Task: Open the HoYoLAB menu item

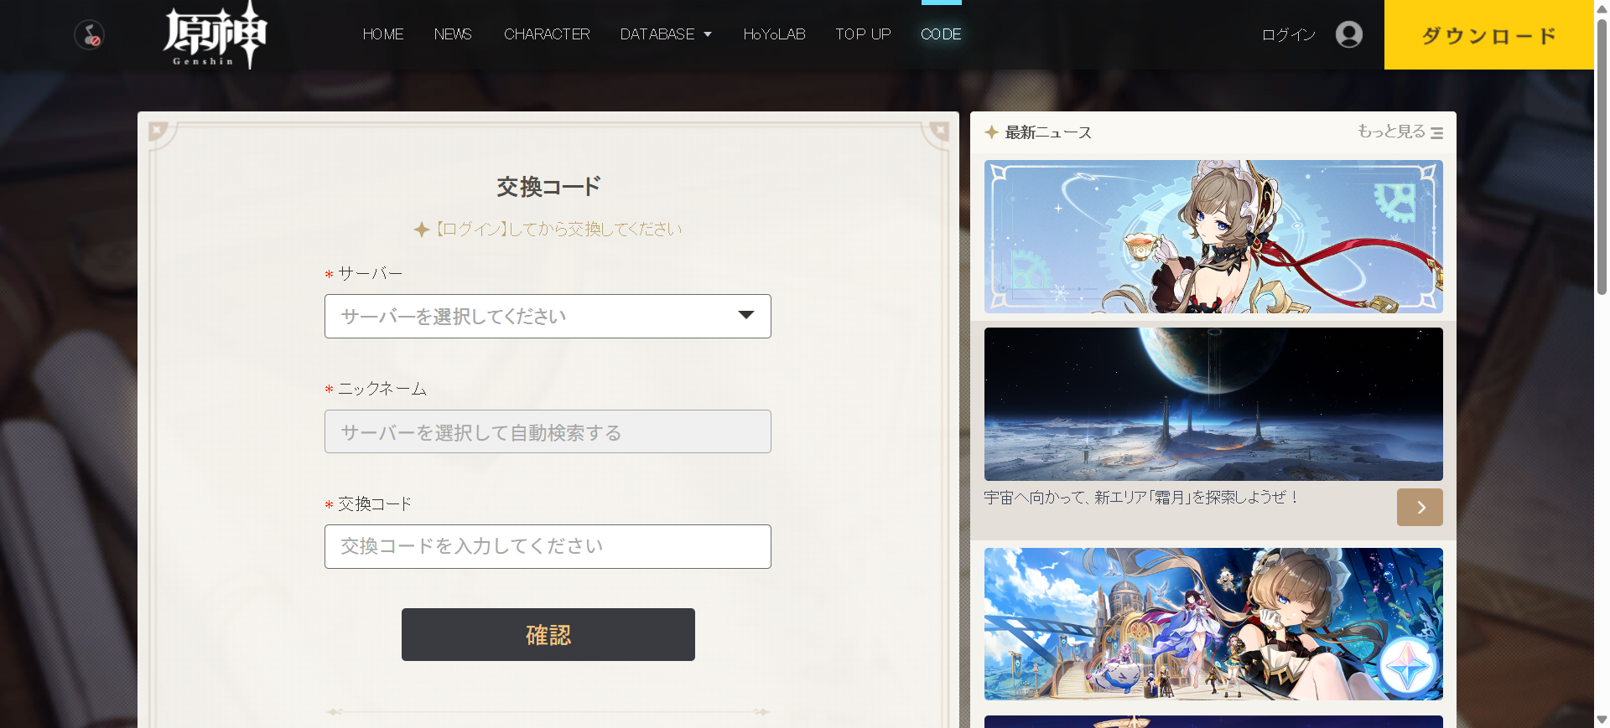Action: [x=774, y=34]
